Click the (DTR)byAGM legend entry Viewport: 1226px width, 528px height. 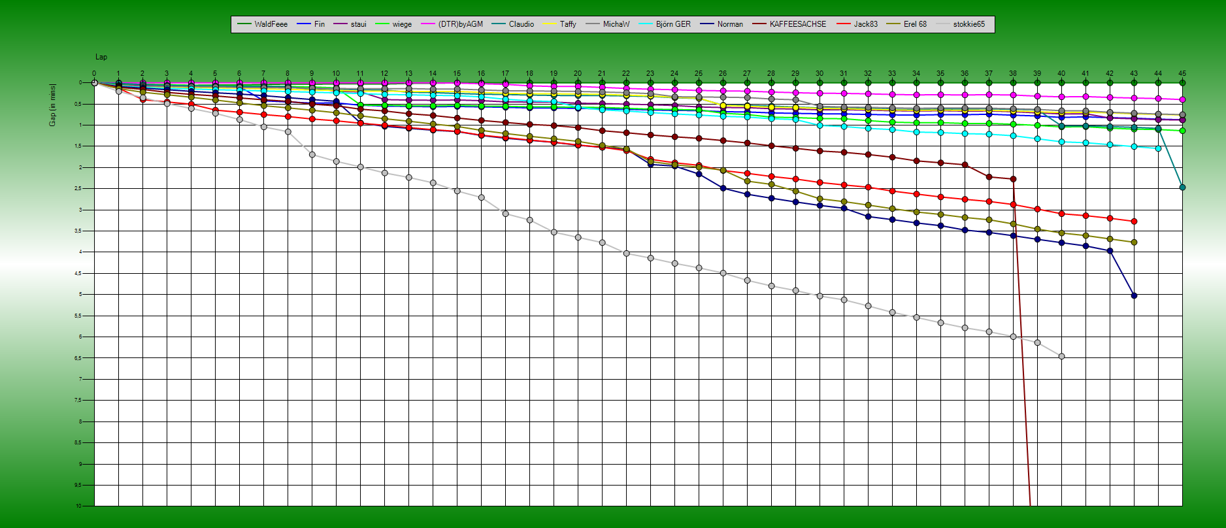[x=452, y=24]
